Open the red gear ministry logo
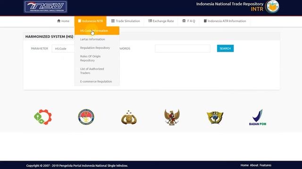 [43, 117]
